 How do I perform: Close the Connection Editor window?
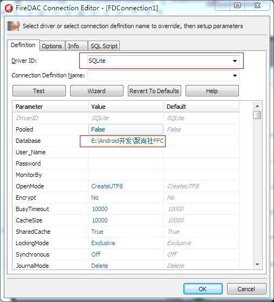pyautogui.click(x=257, y=5)
